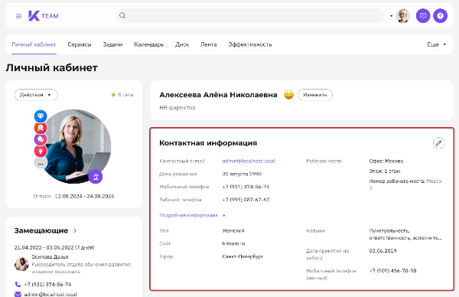Click work phone +7 (999) 087-67-57
Viewport: 459px width, 297px height.
pos(246,200)
